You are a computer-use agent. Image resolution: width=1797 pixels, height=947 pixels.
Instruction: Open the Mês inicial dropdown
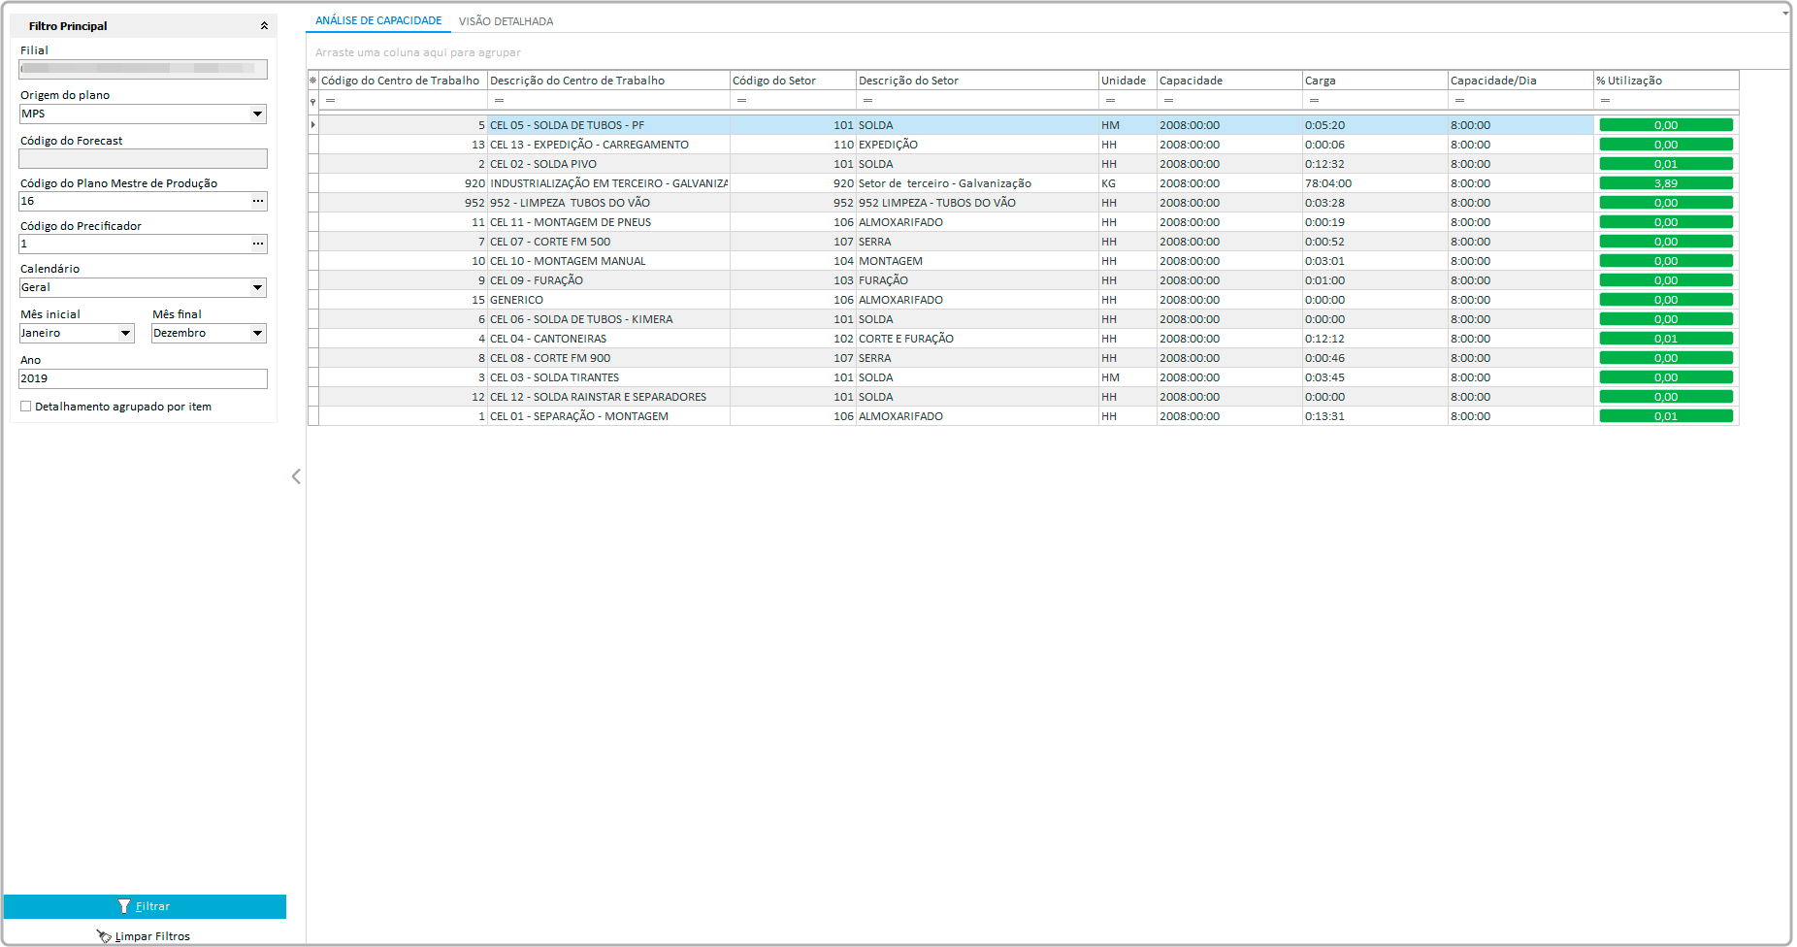(x=126, y=333)
